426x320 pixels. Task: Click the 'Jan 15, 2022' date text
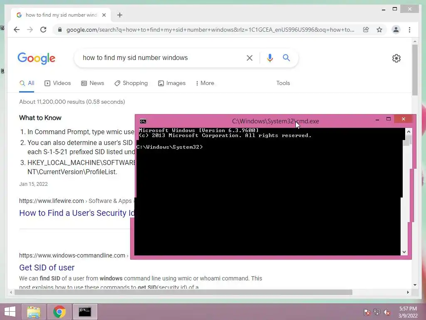click(33, 184)
